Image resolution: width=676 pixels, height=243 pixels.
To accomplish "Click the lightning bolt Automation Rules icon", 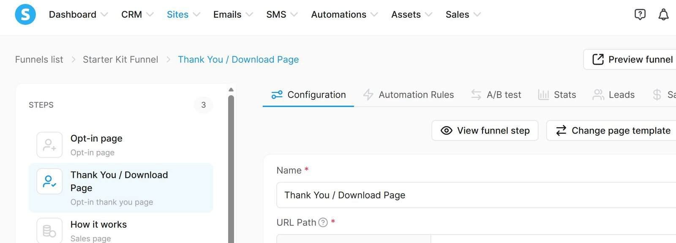I will point(368,95).
